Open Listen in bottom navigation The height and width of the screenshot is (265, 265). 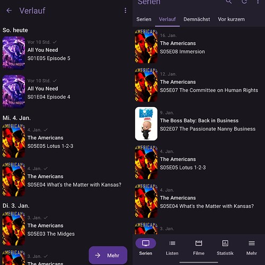tap(172, 248)
